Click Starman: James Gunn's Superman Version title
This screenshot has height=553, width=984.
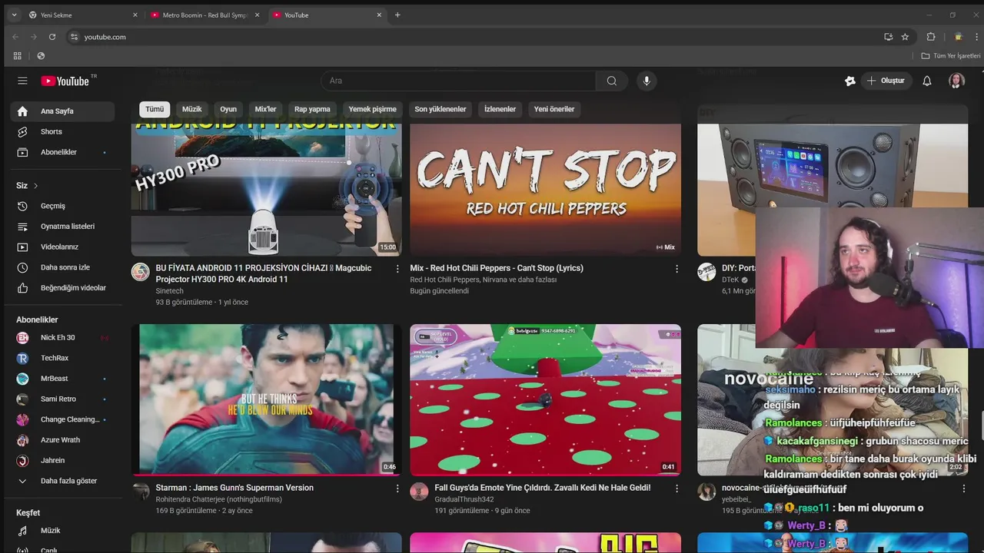[x=234, y=488]
